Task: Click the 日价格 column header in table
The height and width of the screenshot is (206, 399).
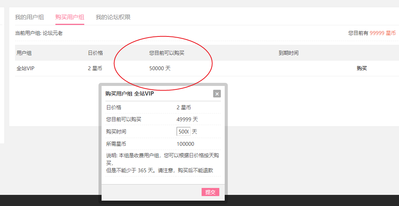Action: click(95, 53)
